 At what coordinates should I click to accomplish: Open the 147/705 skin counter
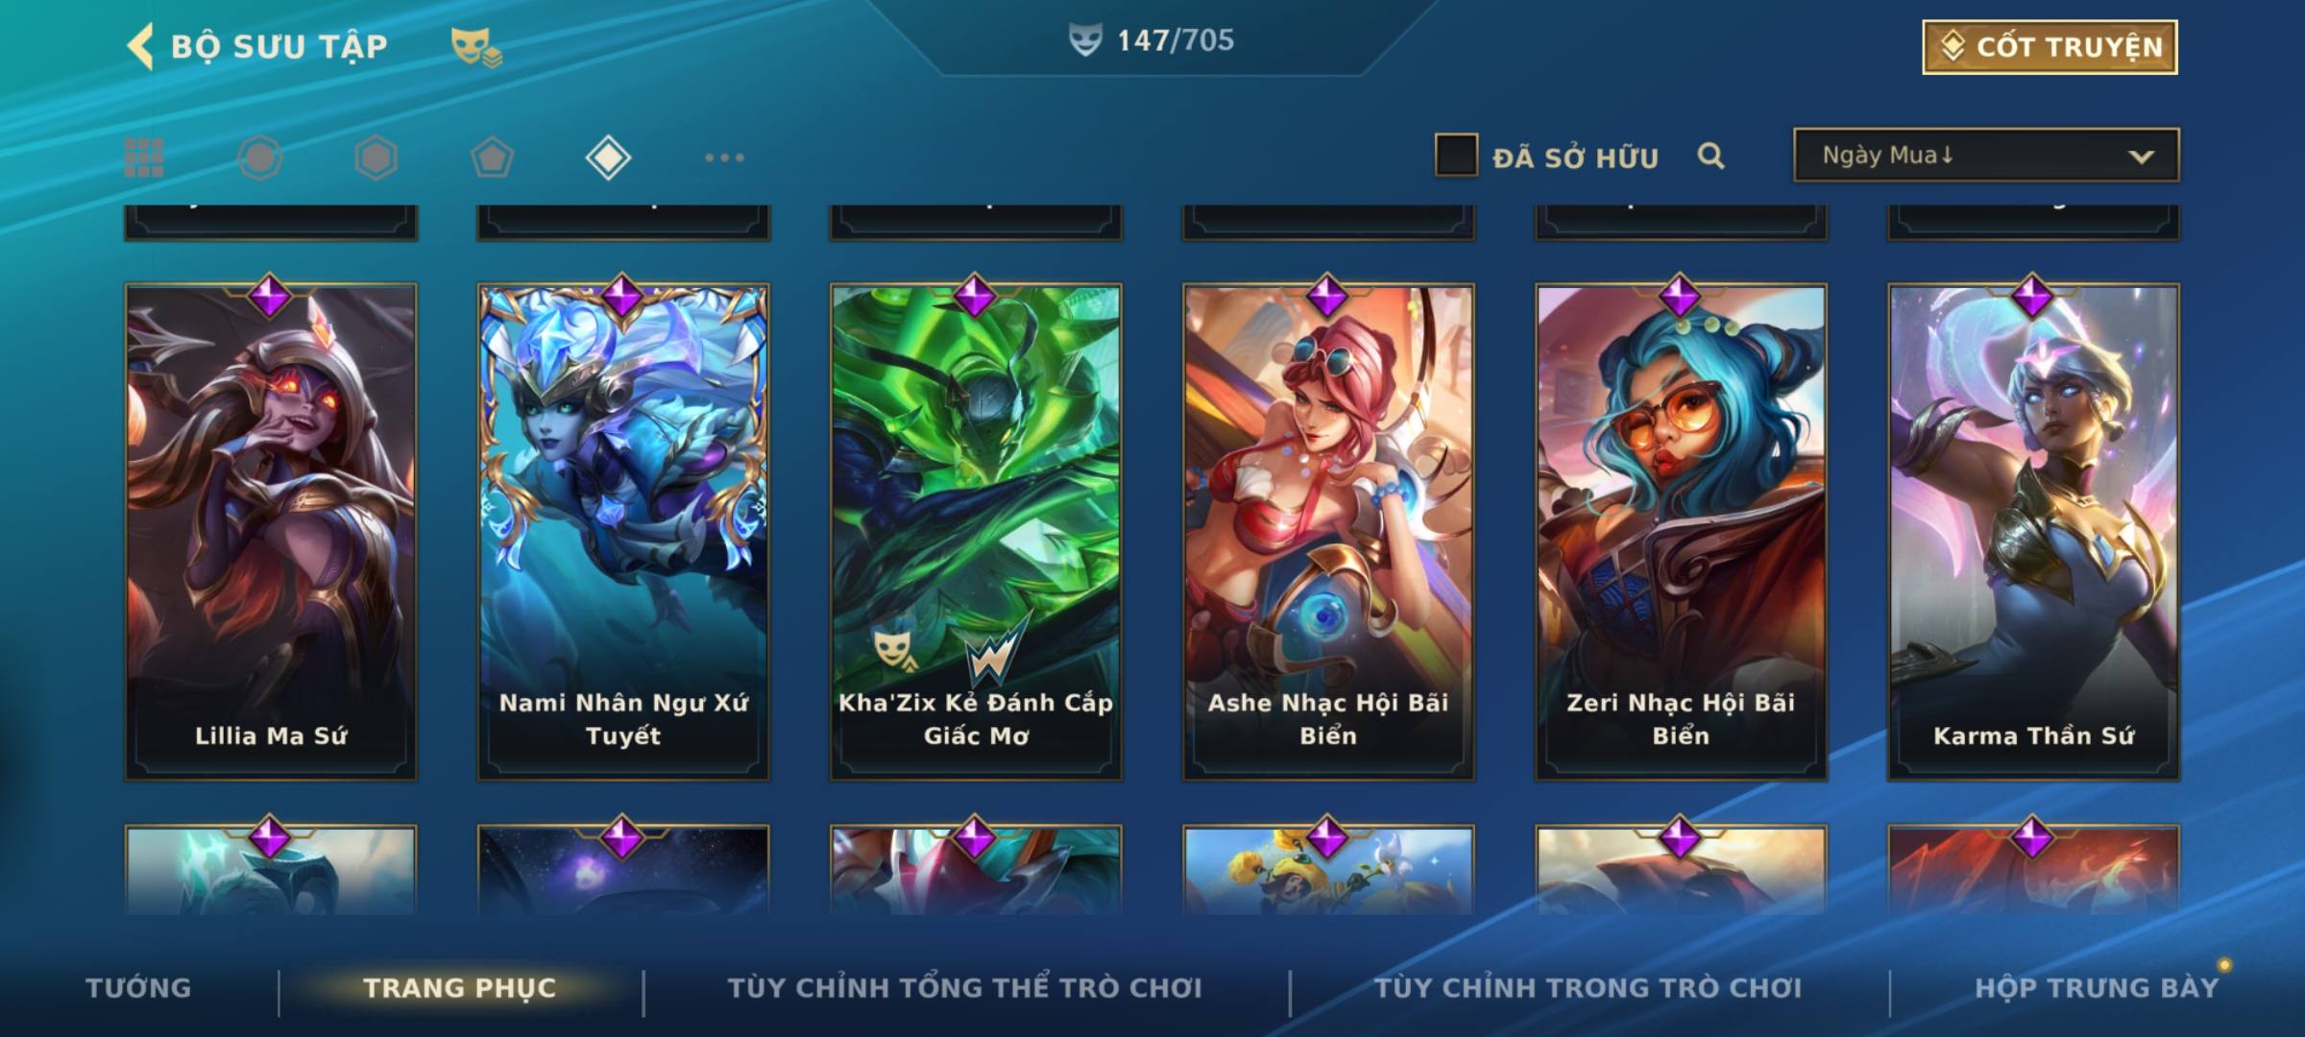click(1152, 40)
